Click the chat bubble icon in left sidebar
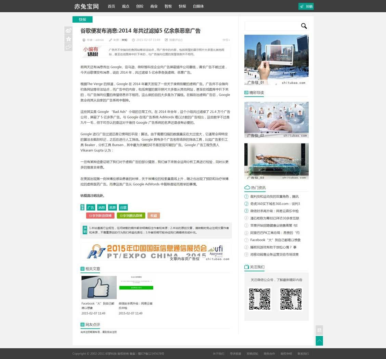 pyautogui.click(x=68, y=47)
